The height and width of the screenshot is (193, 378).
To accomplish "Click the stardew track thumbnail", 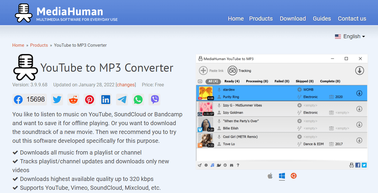I will pyautogui.click(x=206, y=93).
